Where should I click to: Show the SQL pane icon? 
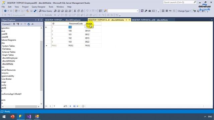tap(170, 11)
